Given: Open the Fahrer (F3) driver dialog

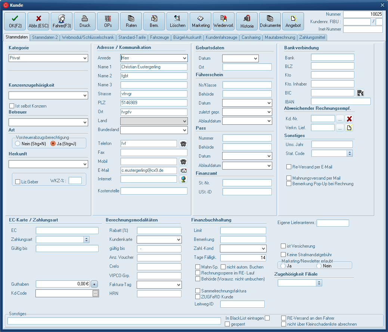Looking at the screenshot, I should (62, 21).
